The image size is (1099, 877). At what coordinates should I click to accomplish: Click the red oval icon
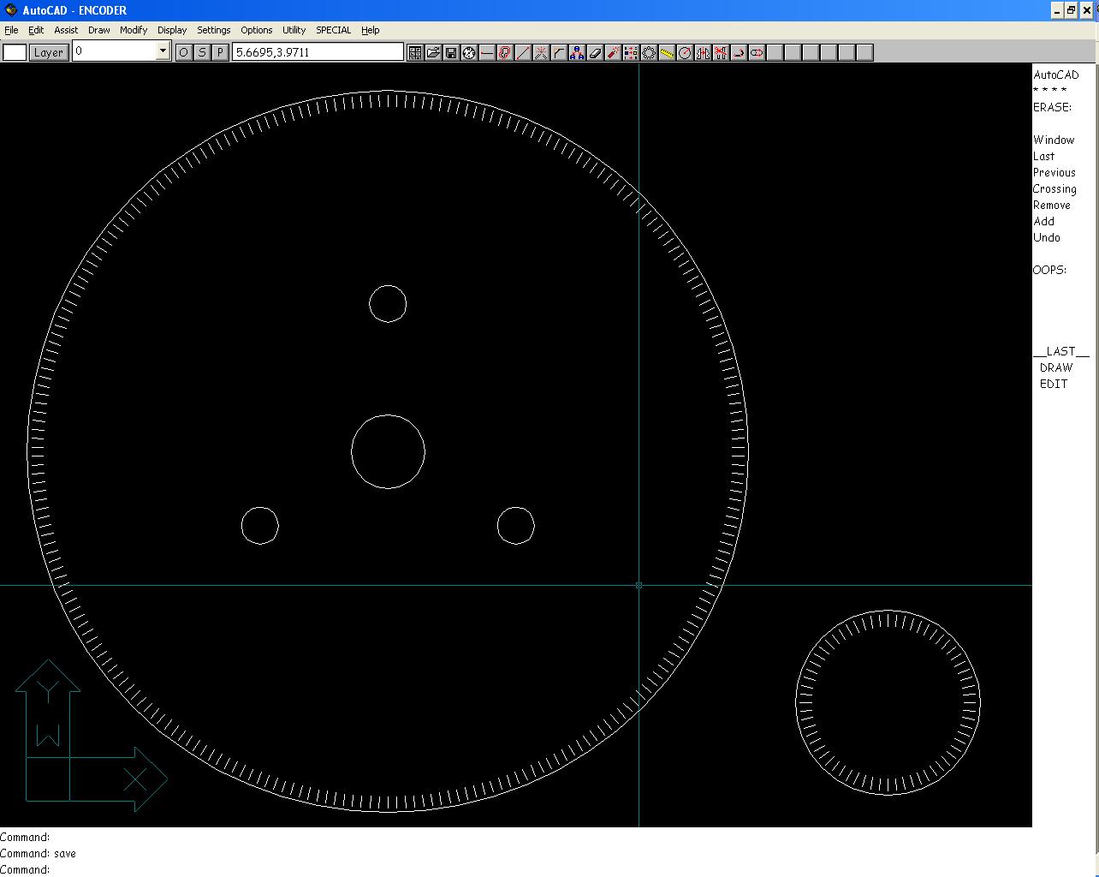[757, 52]
